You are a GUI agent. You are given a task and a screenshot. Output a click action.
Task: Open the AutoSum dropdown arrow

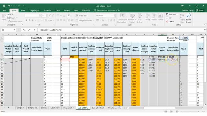178,15
